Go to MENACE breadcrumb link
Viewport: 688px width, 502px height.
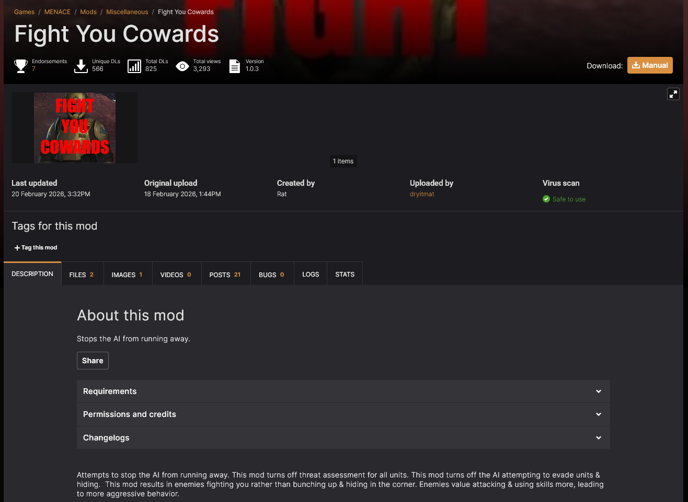point(58,12)
